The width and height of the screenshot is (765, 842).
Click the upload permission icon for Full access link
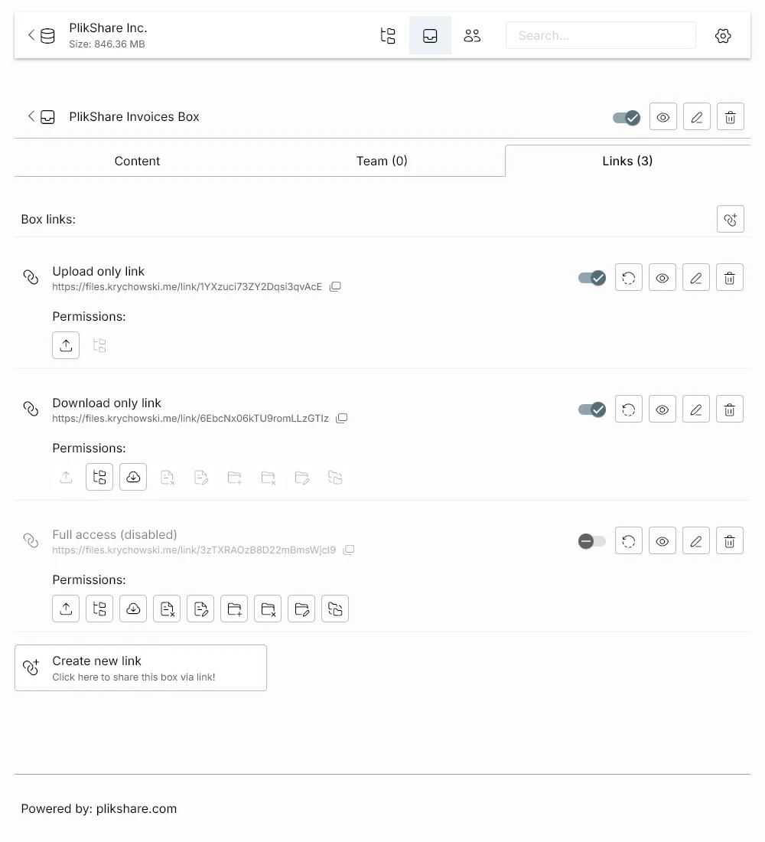click(x=66, y=609)
